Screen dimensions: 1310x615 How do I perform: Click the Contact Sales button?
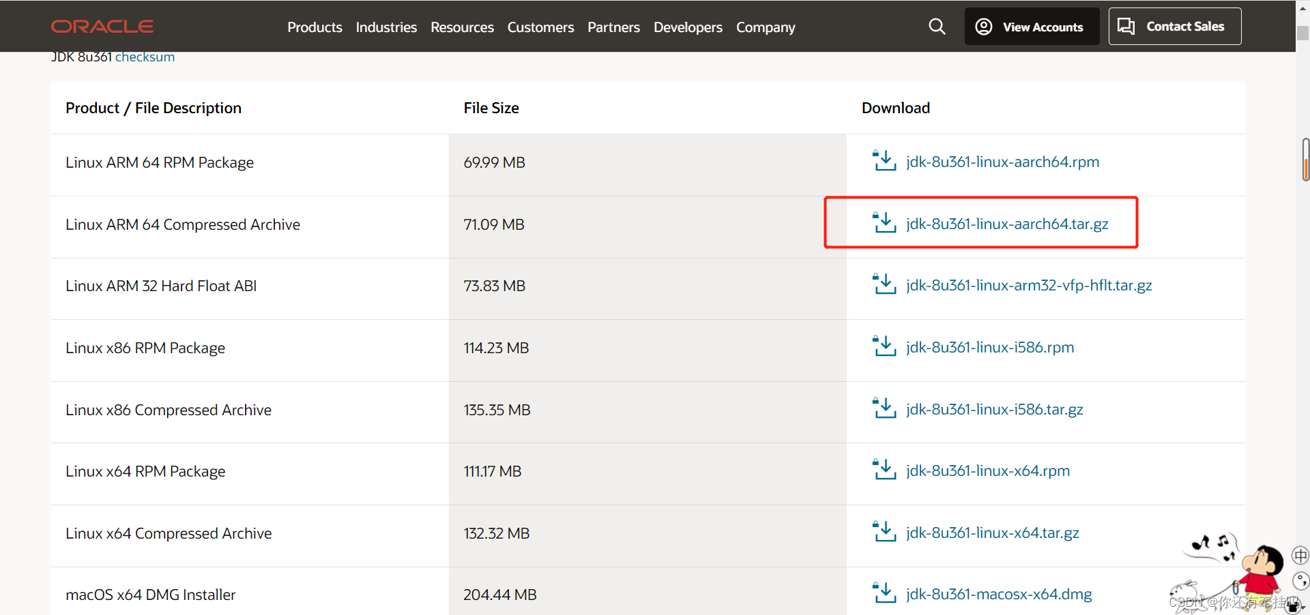point(1175,27)
